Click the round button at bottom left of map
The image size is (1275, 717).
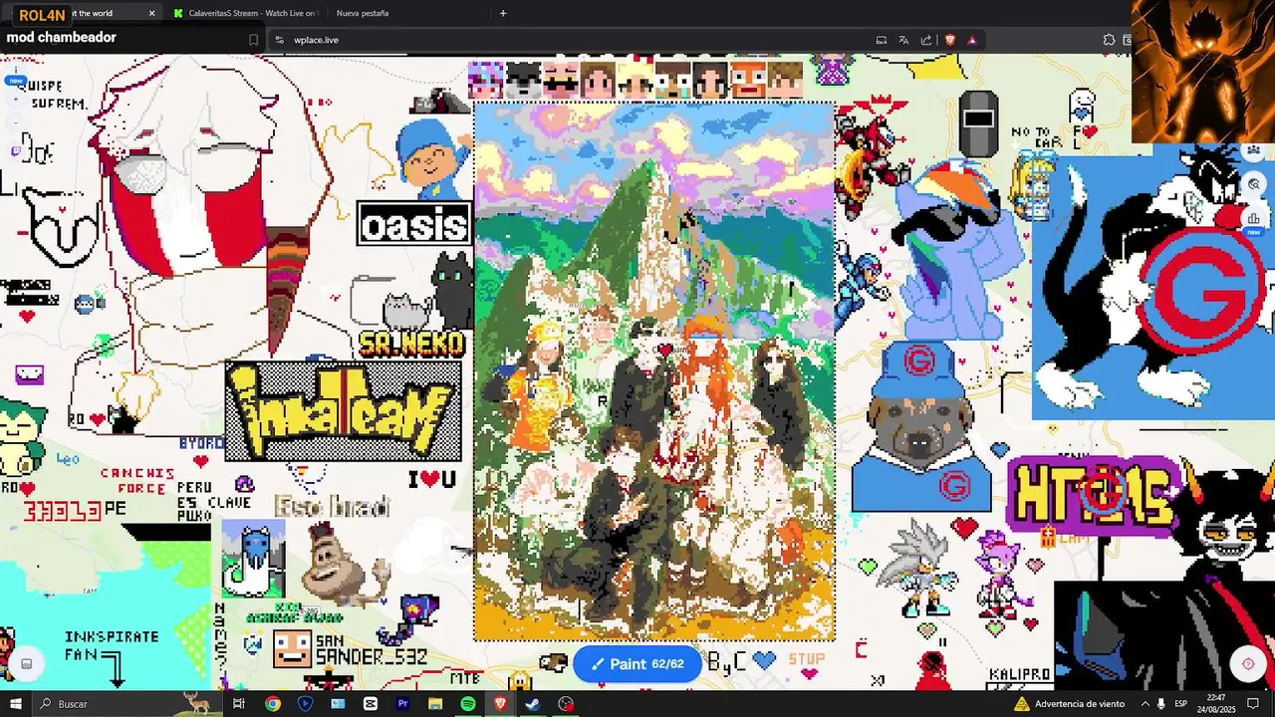point(27,664)
